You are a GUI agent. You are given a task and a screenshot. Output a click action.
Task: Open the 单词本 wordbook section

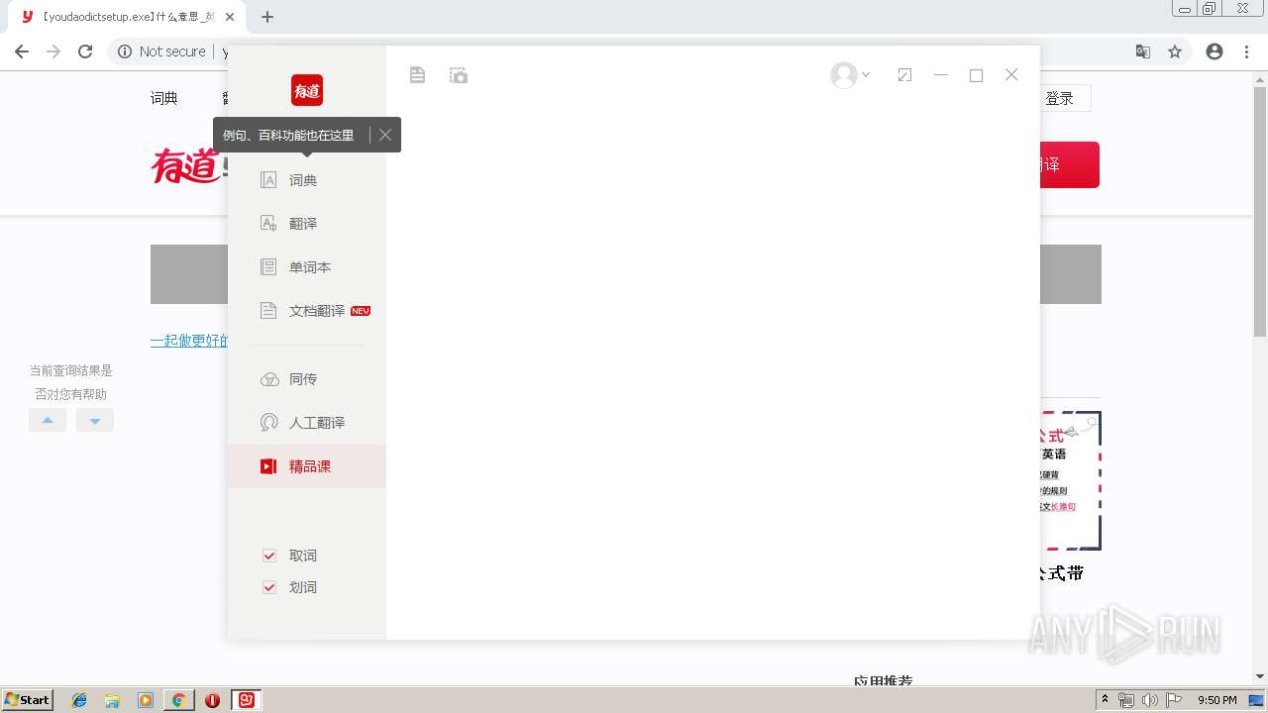[307, 267]
